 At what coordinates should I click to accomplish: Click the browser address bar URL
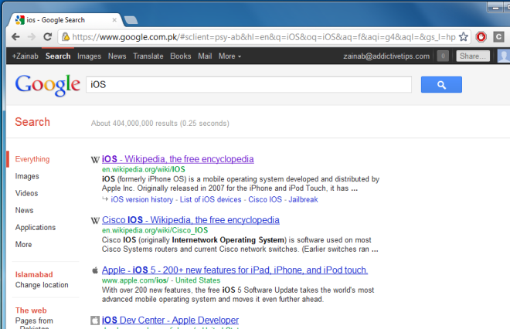coord(263,37)
